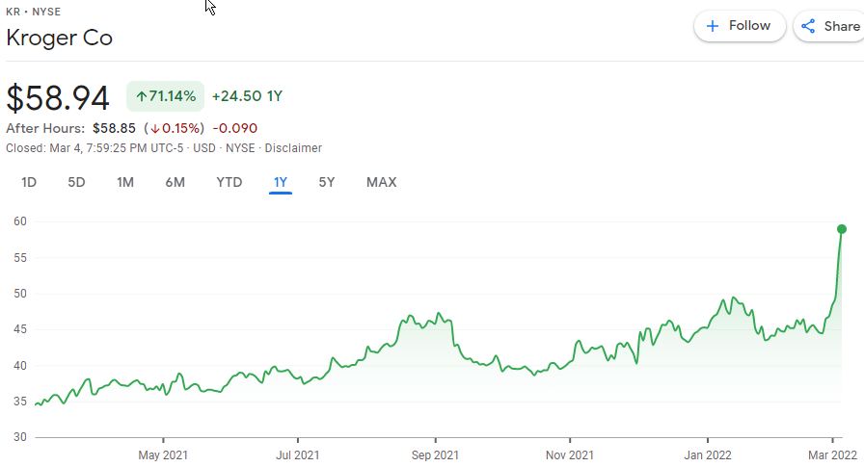Select the 1D time range tab
Image resolution: width=864 pixels, height=467 pixels.
[x=29, y=182]
